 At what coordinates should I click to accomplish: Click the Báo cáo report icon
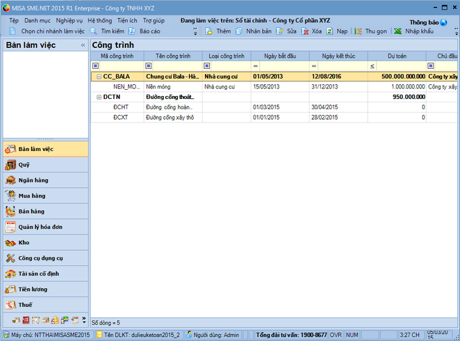tap(132, 31)
